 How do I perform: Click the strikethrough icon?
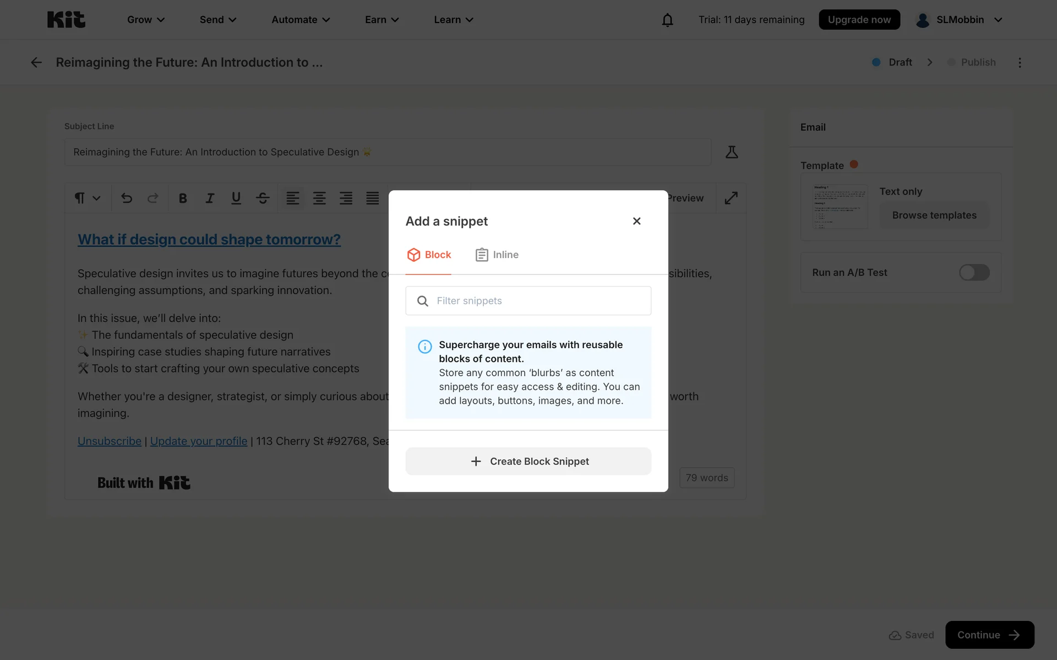pos(263,198)
